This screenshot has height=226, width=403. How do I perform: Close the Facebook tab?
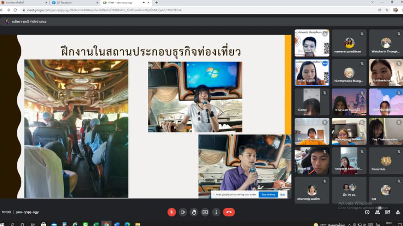click(98, 2)
